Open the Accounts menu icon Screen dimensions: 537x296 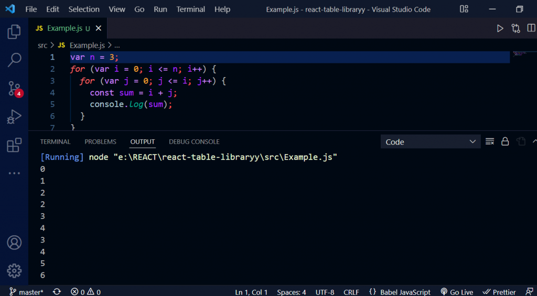14,243
